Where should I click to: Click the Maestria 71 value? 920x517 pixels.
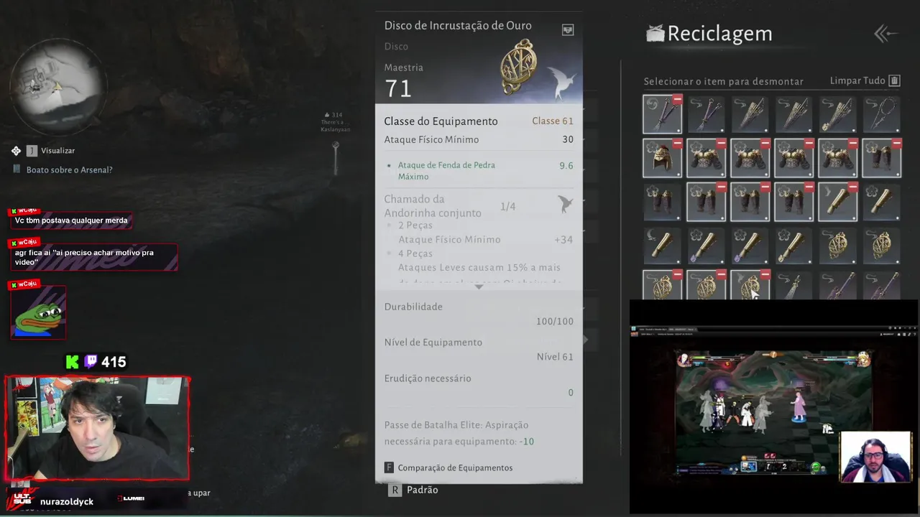[x=398, y=88]
